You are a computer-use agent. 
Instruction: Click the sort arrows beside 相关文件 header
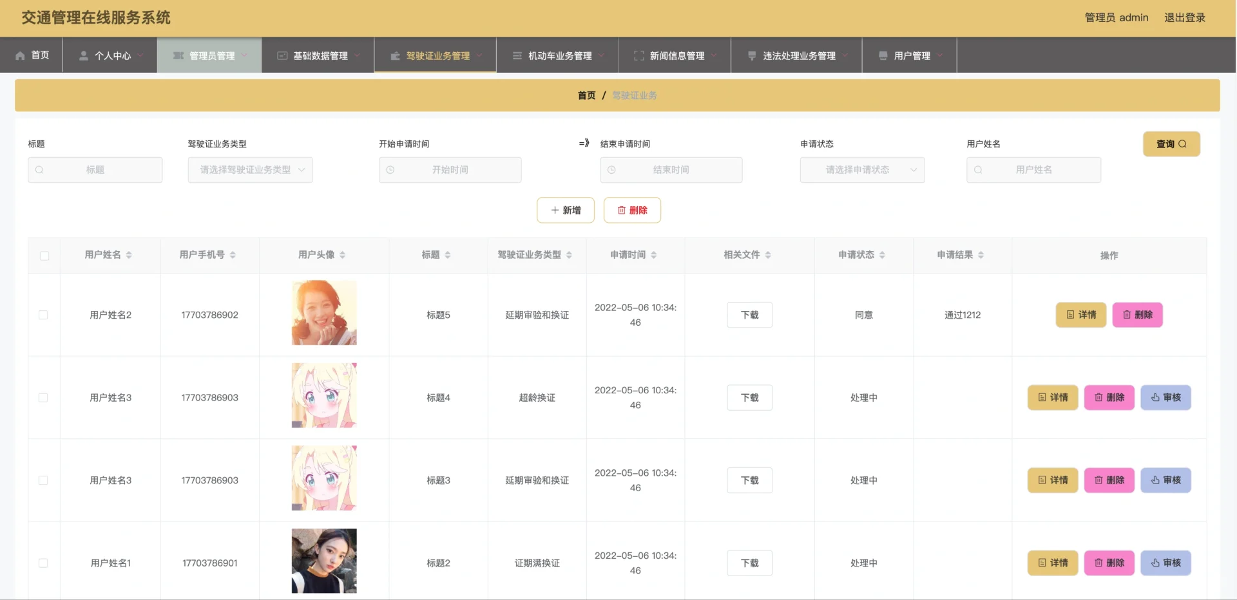coord(768,256)
